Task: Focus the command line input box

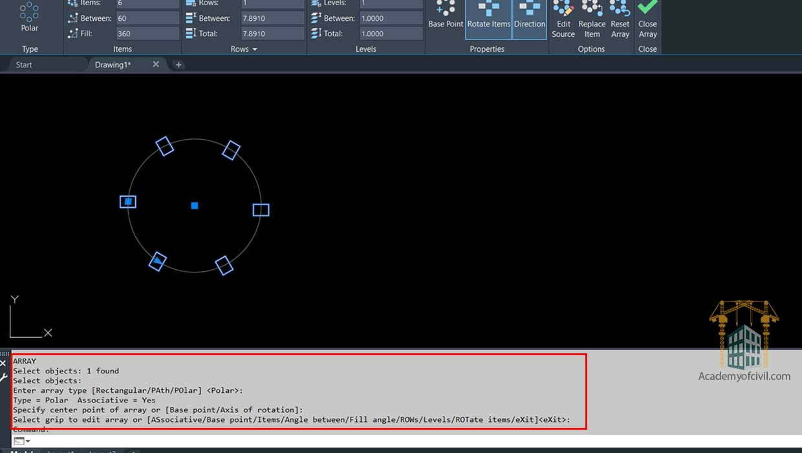Action: click(414, 441)
